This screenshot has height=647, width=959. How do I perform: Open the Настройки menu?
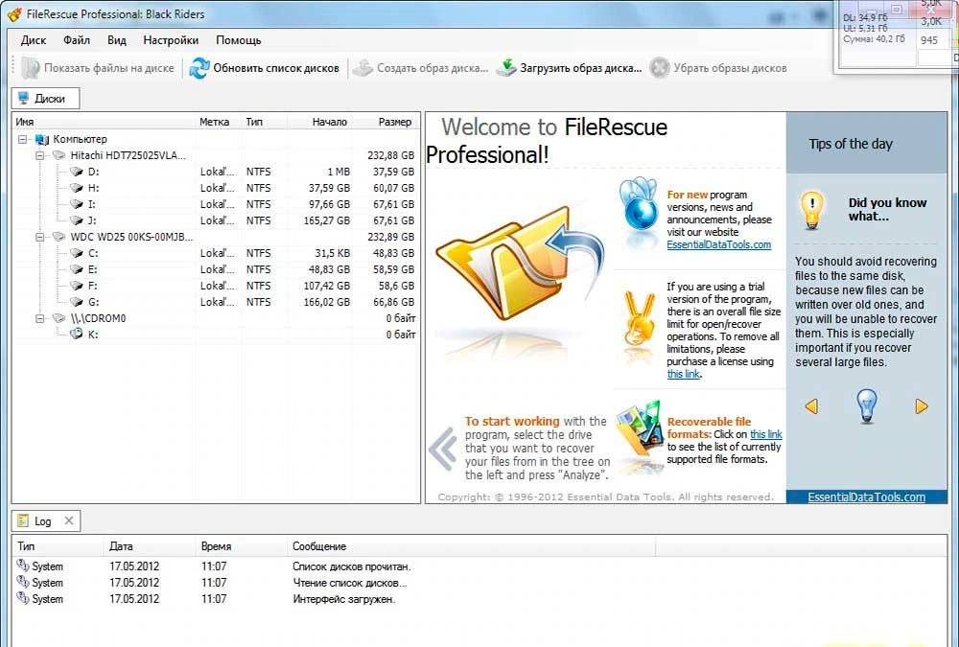coord(171,40)
